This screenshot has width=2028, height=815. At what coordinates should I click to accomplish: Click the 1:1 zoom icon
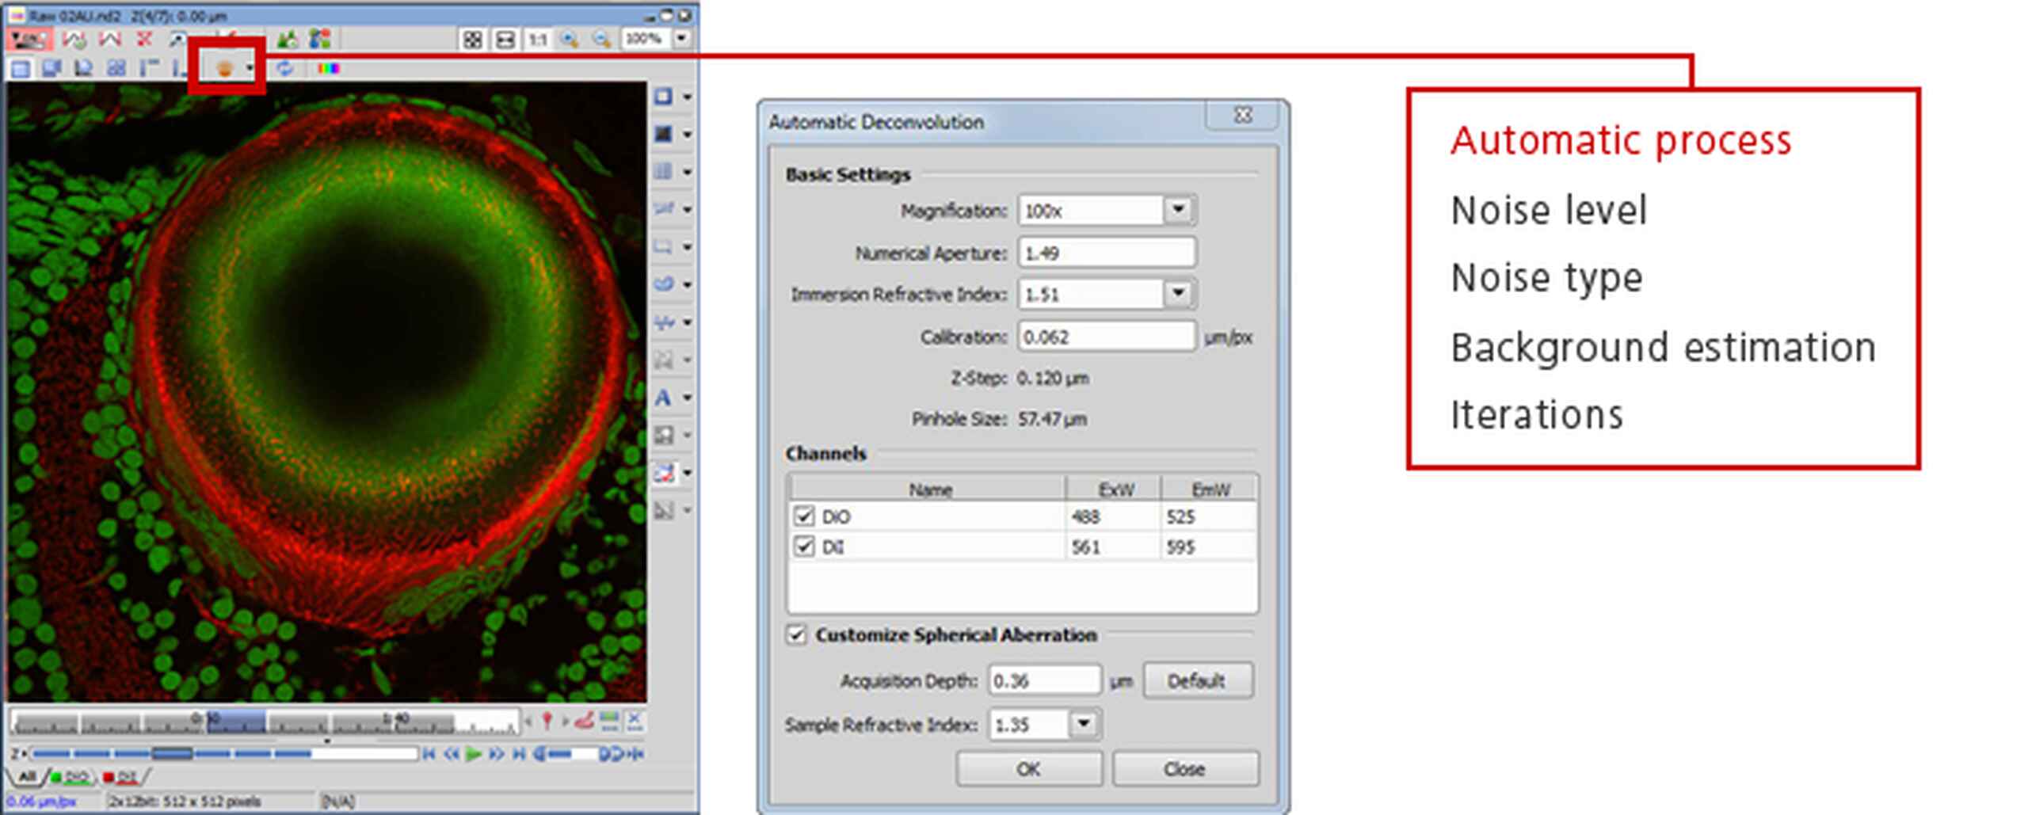click(538, 39)
